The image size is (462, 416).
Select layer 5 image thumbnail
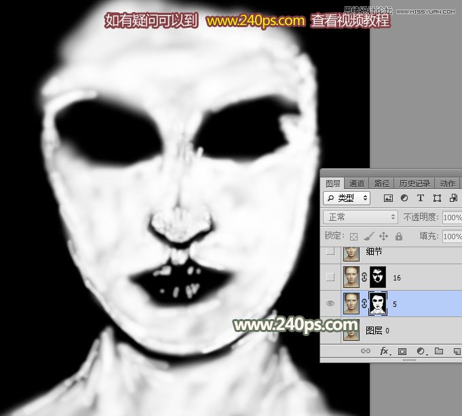click(x=351, y=304)
